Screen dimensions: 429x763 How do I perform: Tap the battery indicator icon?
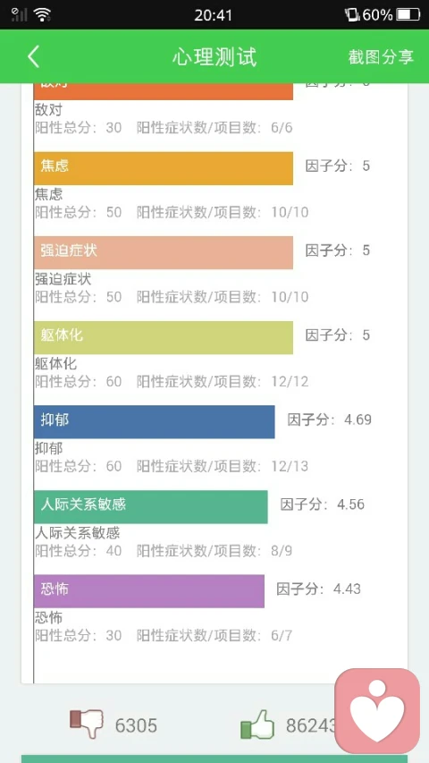click(408, 14)
